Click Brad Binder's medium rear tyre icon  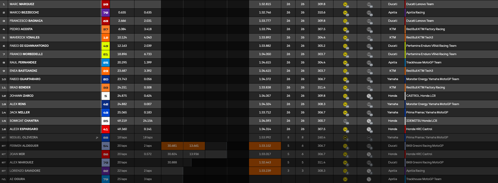(x=369, y=88)
